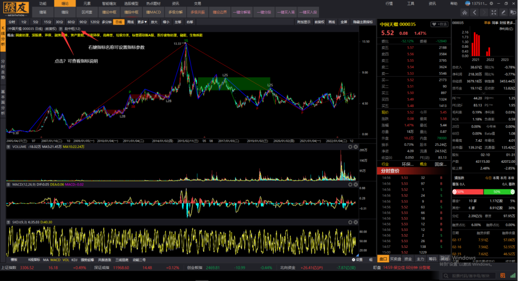Screen dimensions: 518x281
Task: Close the MACD indicator panel
Action: pyautogui.click(x=356, y=185)
